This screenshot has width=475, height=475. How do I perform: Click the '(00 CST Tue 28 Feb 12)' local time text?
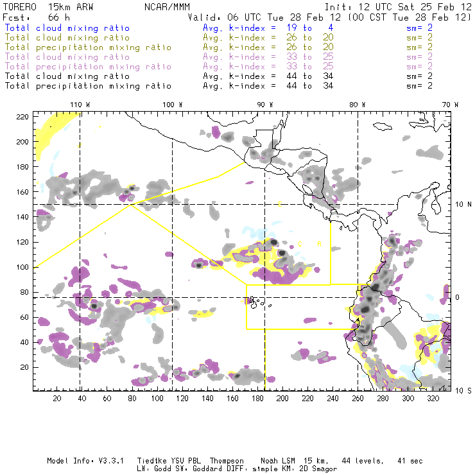pyautogui.click(x=410, y=17)
